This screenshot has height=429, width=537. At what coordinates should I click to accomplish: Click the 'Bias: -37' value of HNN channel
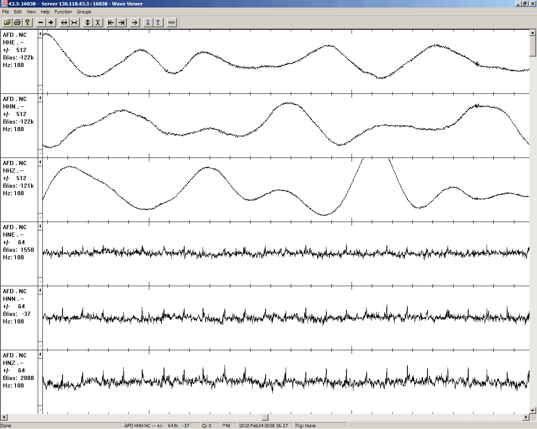coord(17,314)
